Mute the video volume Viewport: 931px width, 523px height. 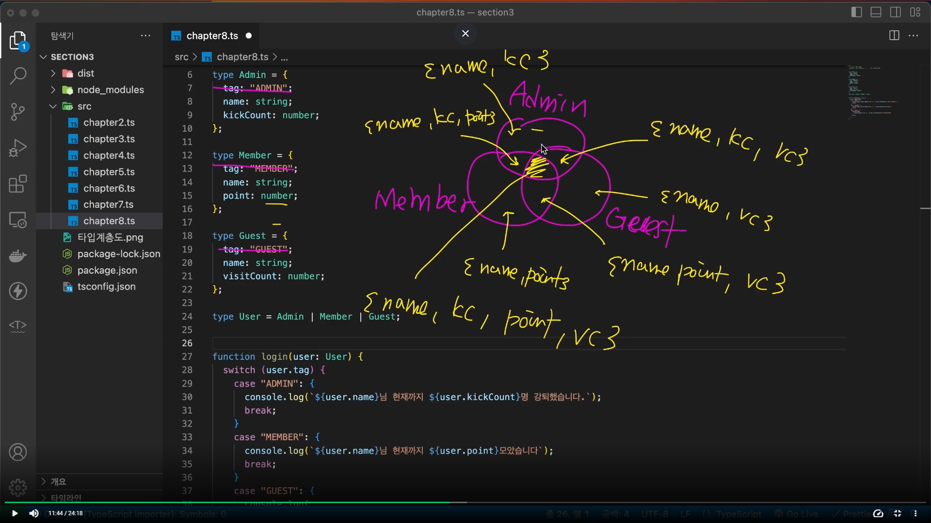[34, 513]
